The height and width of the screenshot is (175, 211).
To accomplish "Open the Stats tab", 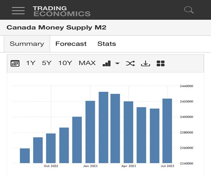I will (x=107, y=44).
